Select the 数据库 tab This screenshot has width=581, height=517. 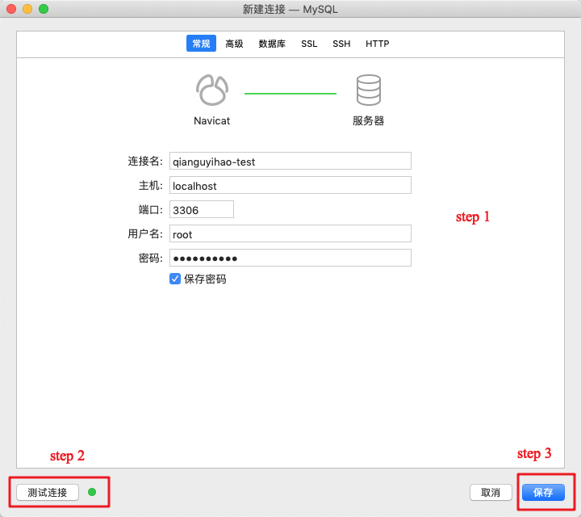[272, 44]
